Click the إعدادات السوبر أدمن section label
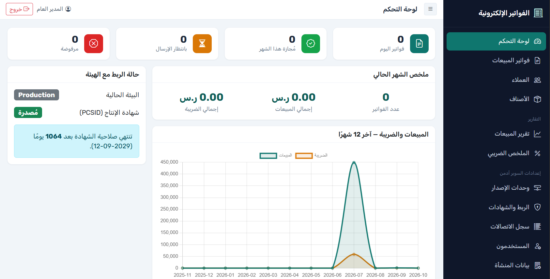This screenshot has height=279, width=550. point(520,173)
